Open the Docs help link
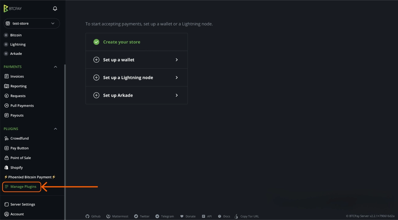The image size is (398, 220). [x=224, y=216]
